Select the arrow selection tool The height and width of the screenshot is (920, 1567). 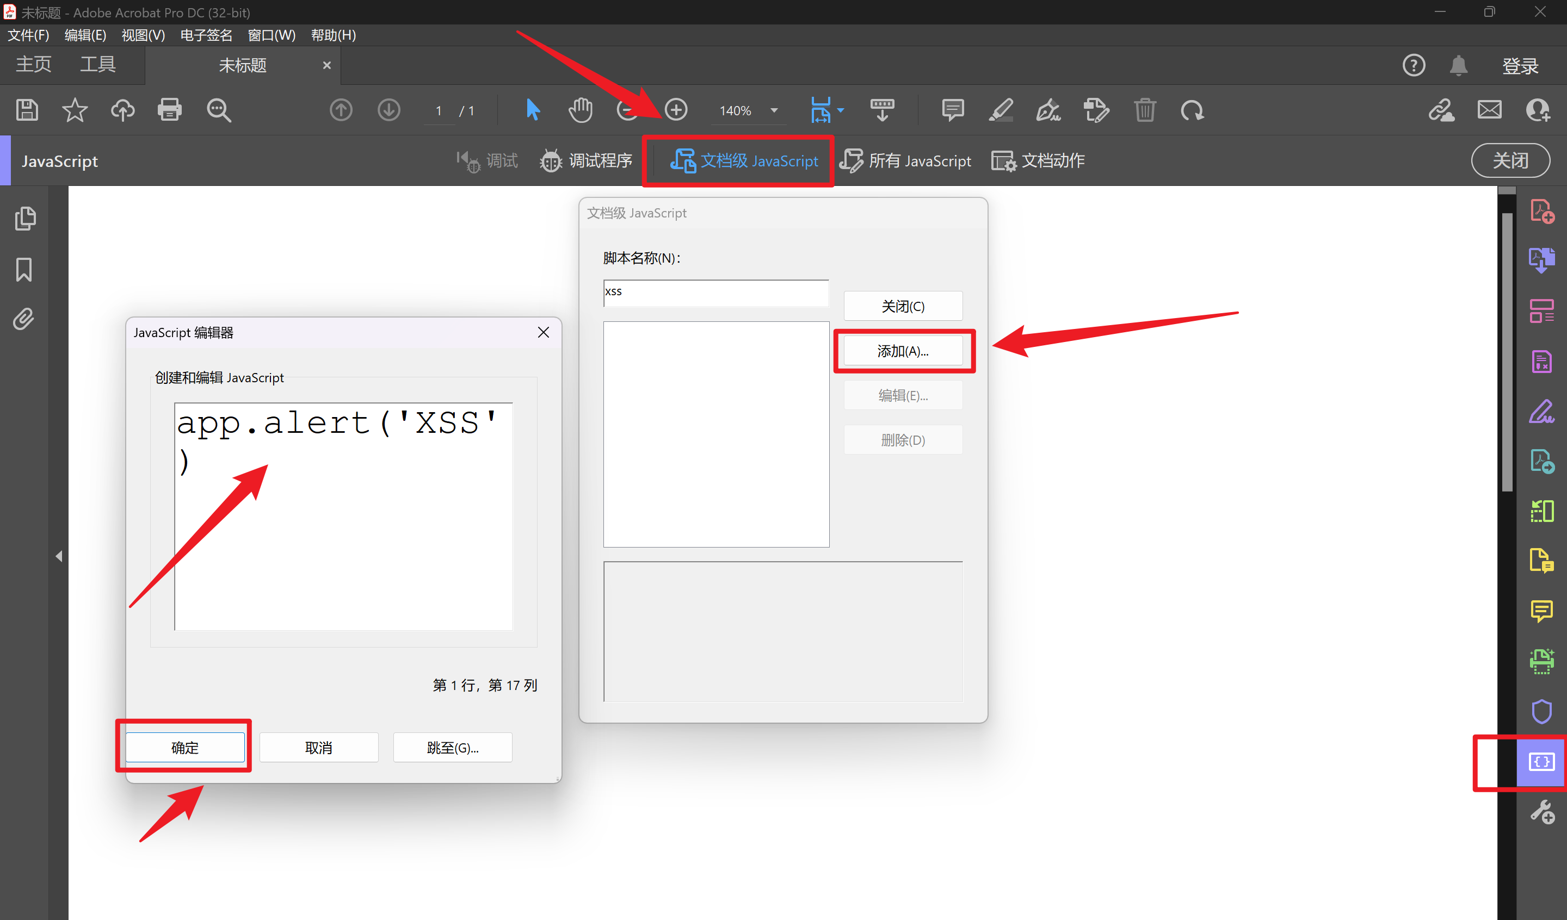click(x=532, y=110)
